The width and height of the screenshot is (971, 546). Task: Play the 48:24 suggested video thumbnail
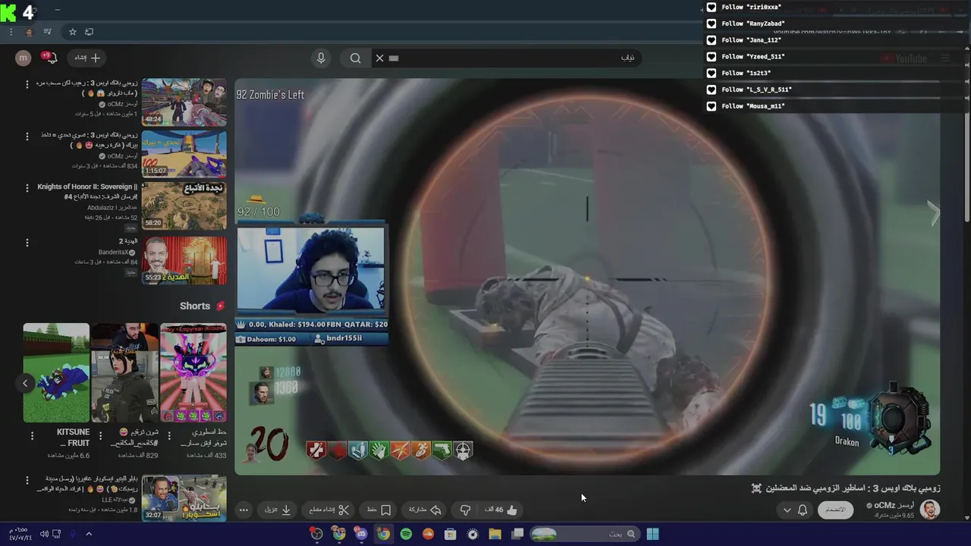click(x=184, y=102)
